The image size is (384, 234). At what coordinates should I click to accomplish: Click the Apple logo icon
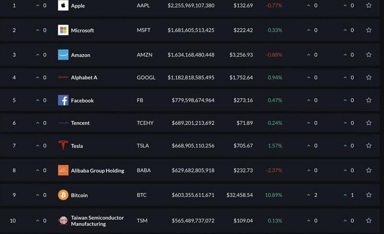(x=63, y=6)
